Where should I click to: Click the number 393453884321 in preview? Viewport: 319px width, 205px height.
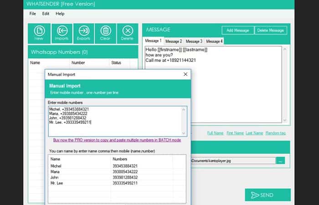point(125,166)
